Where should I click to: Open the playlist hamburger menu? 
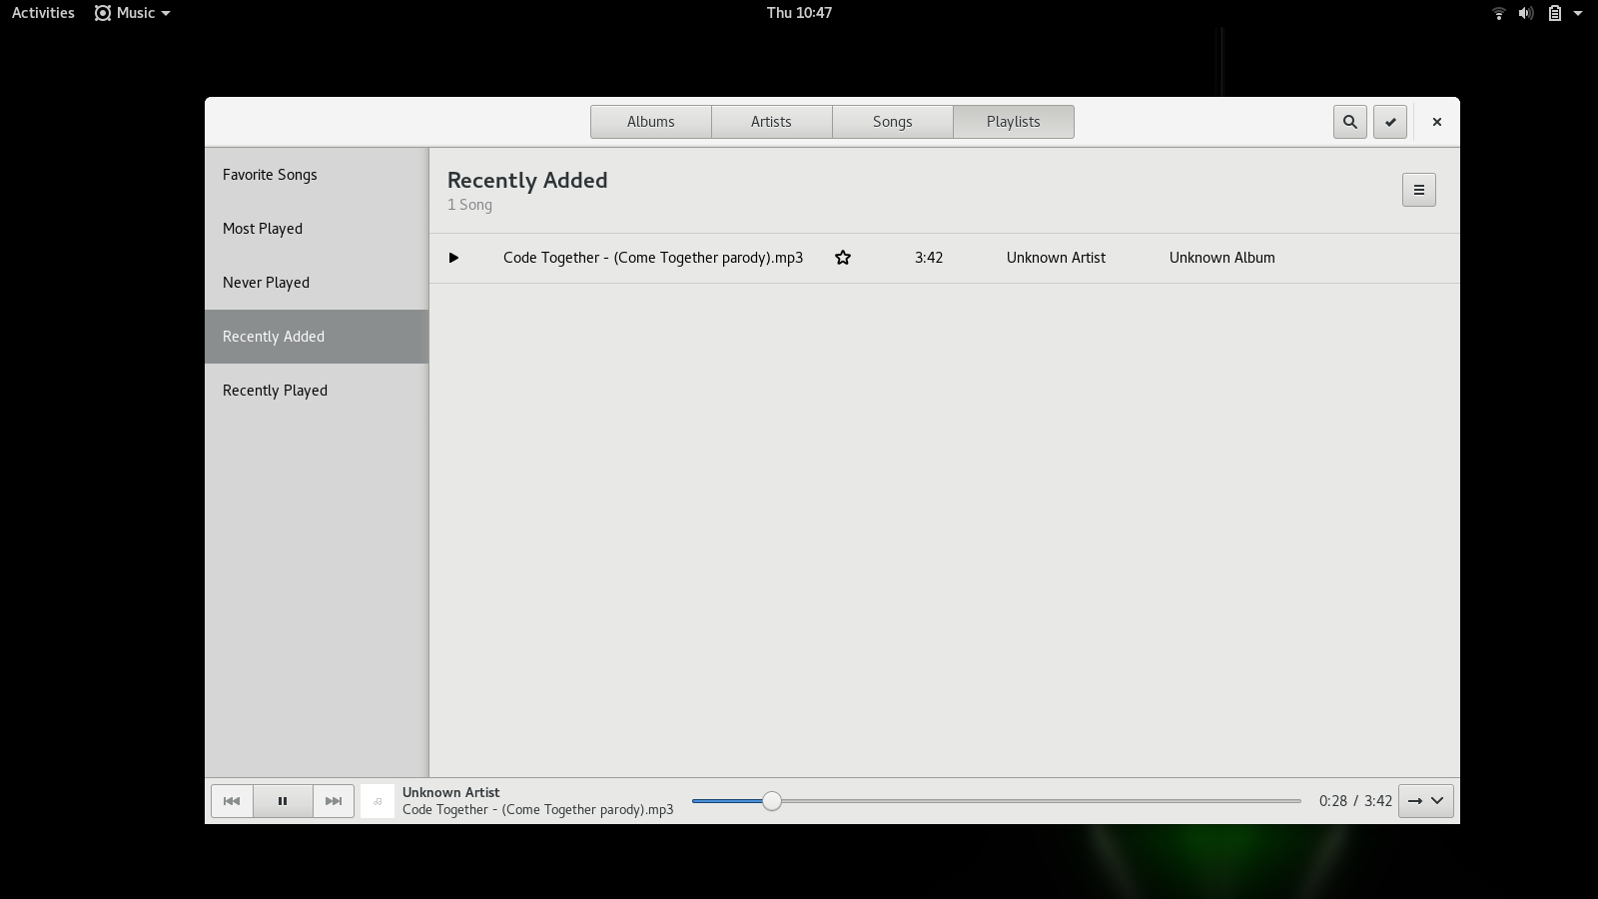[1418, 190]
